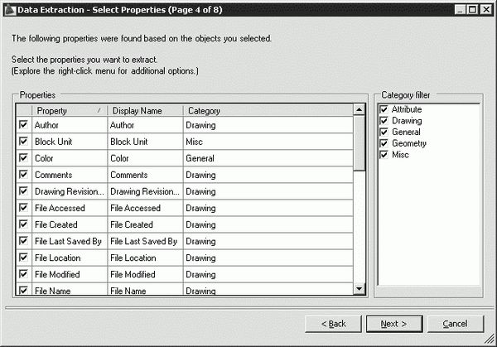Select the Drawing Revision display name cell
The width and height of the screenshot is (497, 347).
[x=146, y=191]
